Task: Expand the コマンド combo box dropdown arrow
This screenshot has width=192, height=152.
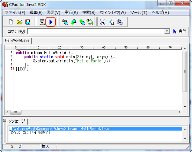Action: point(167,31)
